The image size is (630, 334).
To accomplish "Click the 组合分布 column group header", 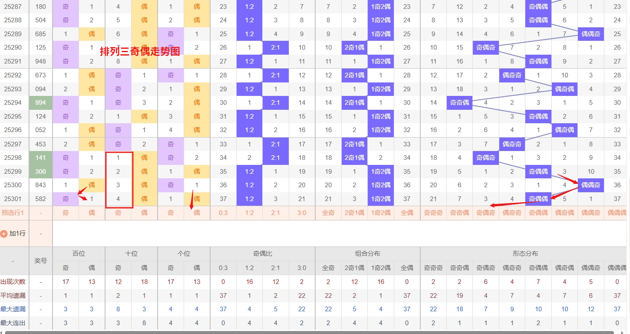I will click(367, 254).
